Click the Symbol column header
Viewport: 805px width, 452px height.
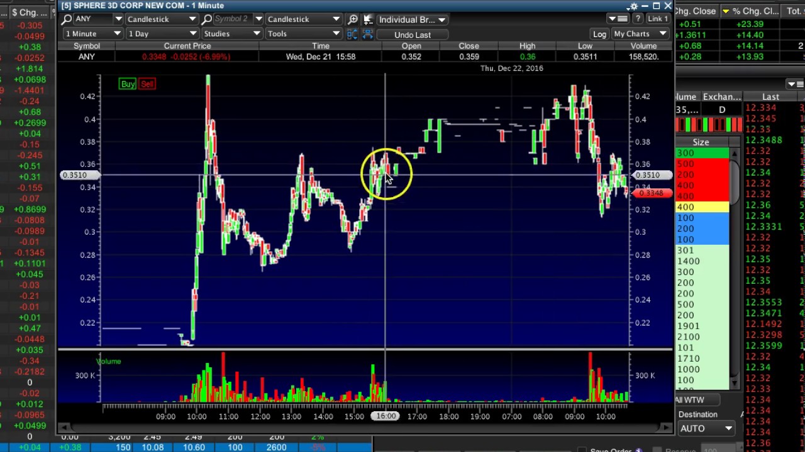(x=87, y=46)
